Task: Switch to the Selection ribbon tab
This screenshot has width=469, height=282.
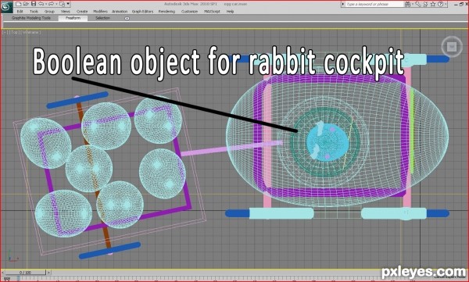Action: [x=102, y=18]
